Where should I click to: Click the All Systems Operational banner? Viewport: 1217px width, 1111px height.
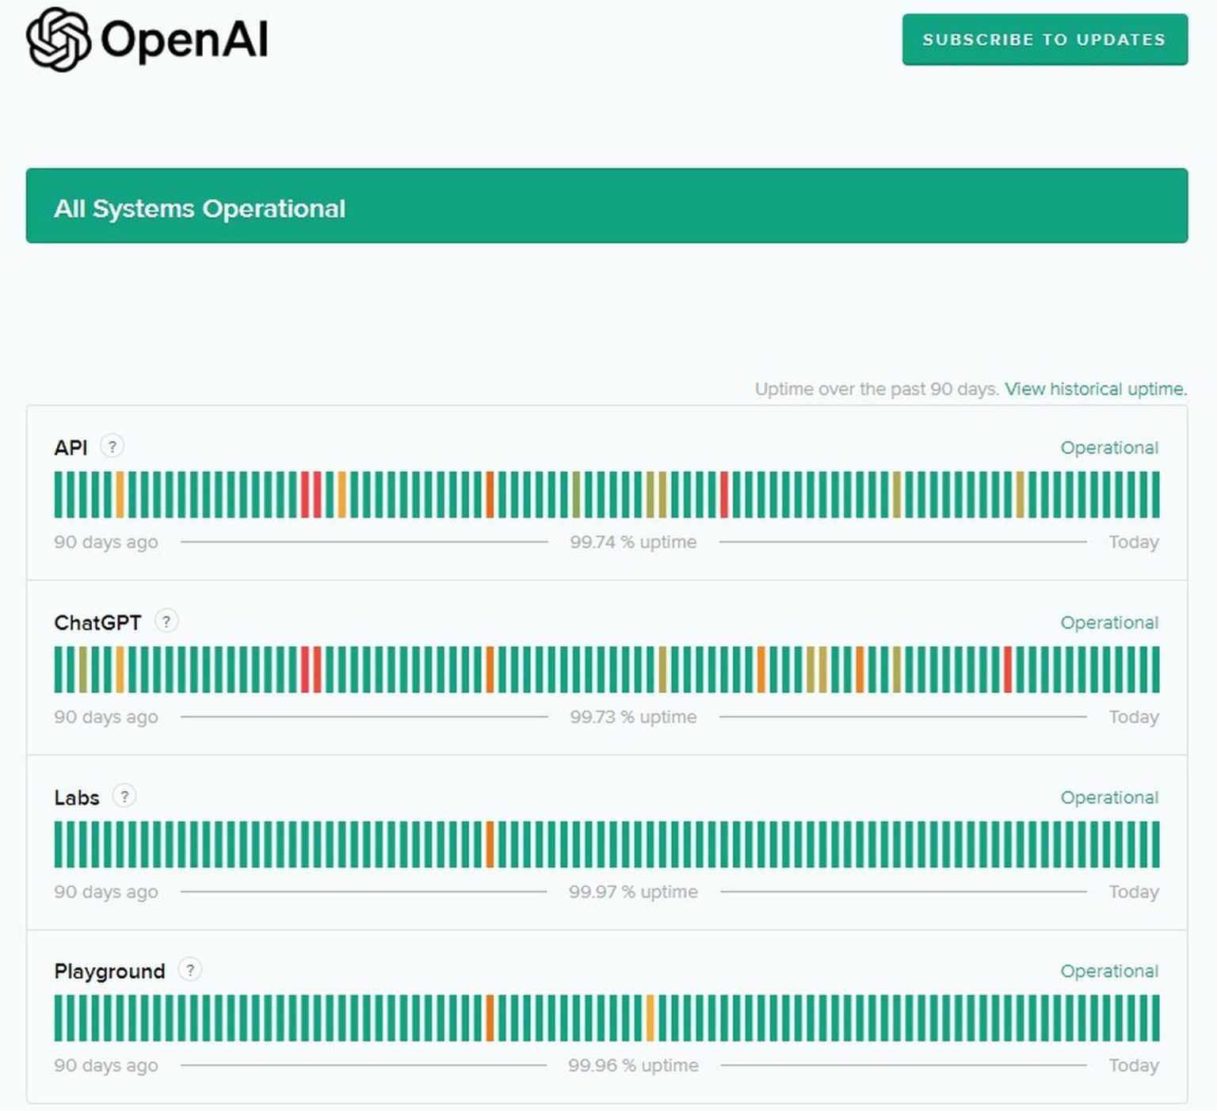606,206
